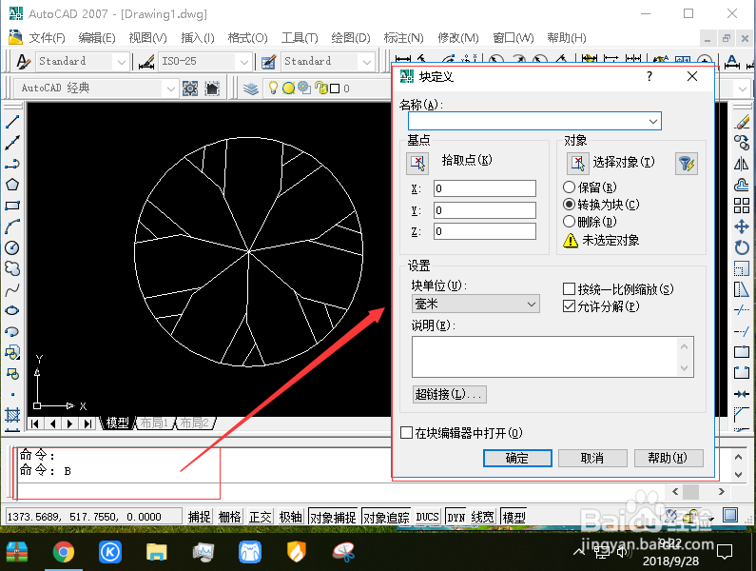Select the Construction Line tool
Viewport: 756px width, 571px height.
(12, 143)
